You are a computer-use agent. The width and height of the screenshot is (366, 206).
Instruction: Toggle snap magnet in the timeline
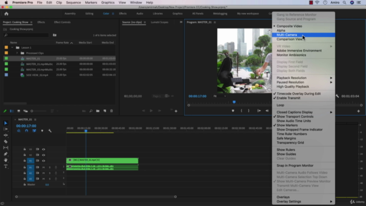[26, 131]
